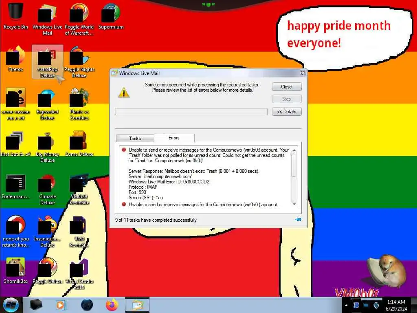Open the media player taskbar icon
This screenshot has height=313, width=417.
60,305
